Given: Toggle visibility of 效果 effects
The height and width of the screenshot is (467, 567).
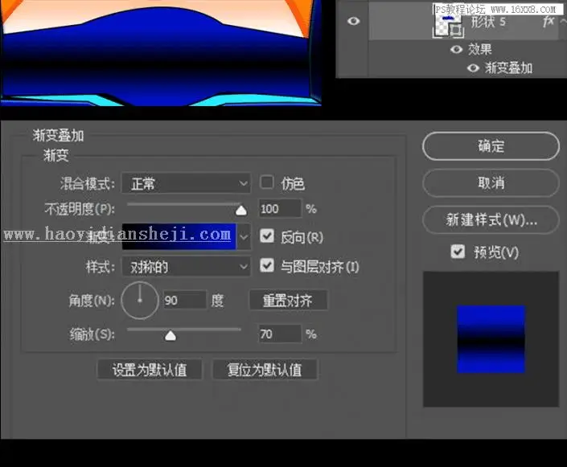Looking at the screenshot, I should (456, 49).
